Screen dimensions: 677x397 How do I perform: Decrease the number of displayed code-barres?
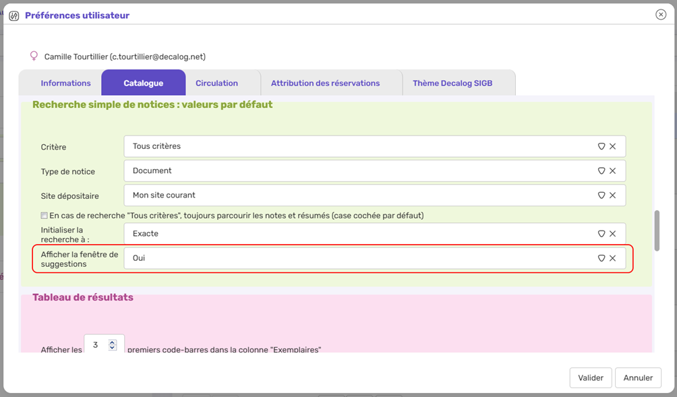click(113, 348)
